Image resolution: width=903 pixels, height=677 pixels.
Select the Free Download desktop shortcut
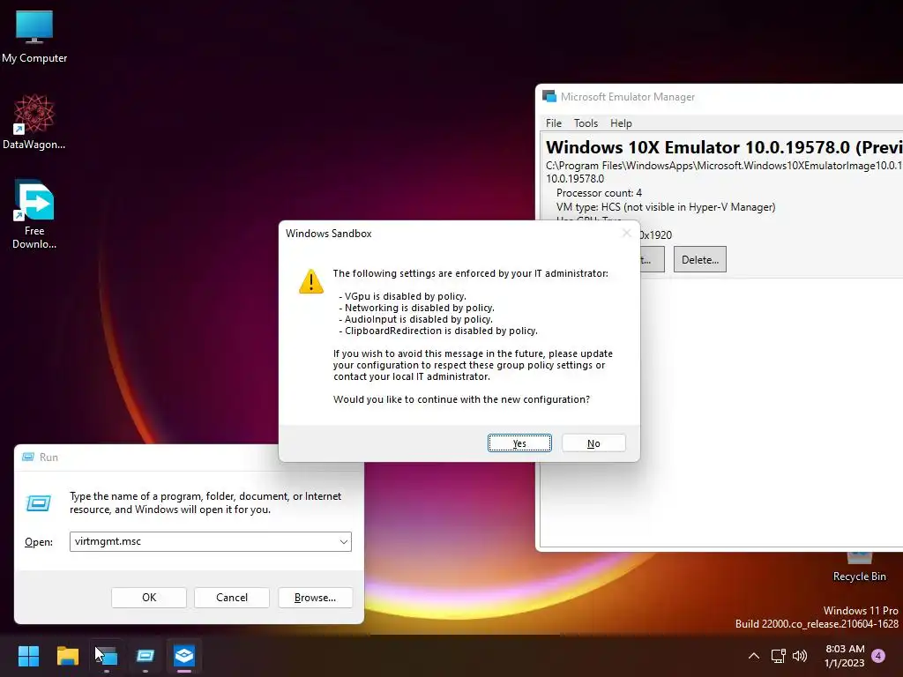(34, 214)
